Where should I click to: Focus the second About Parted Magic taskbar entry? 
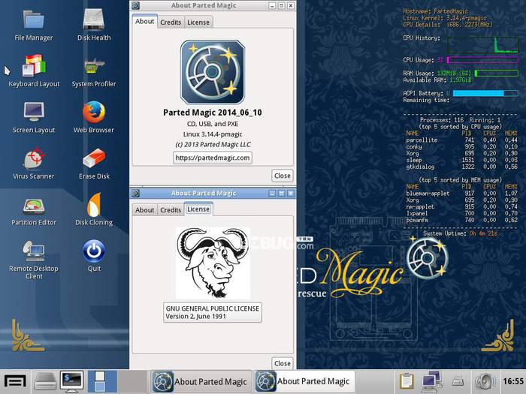tap(304, 381)
